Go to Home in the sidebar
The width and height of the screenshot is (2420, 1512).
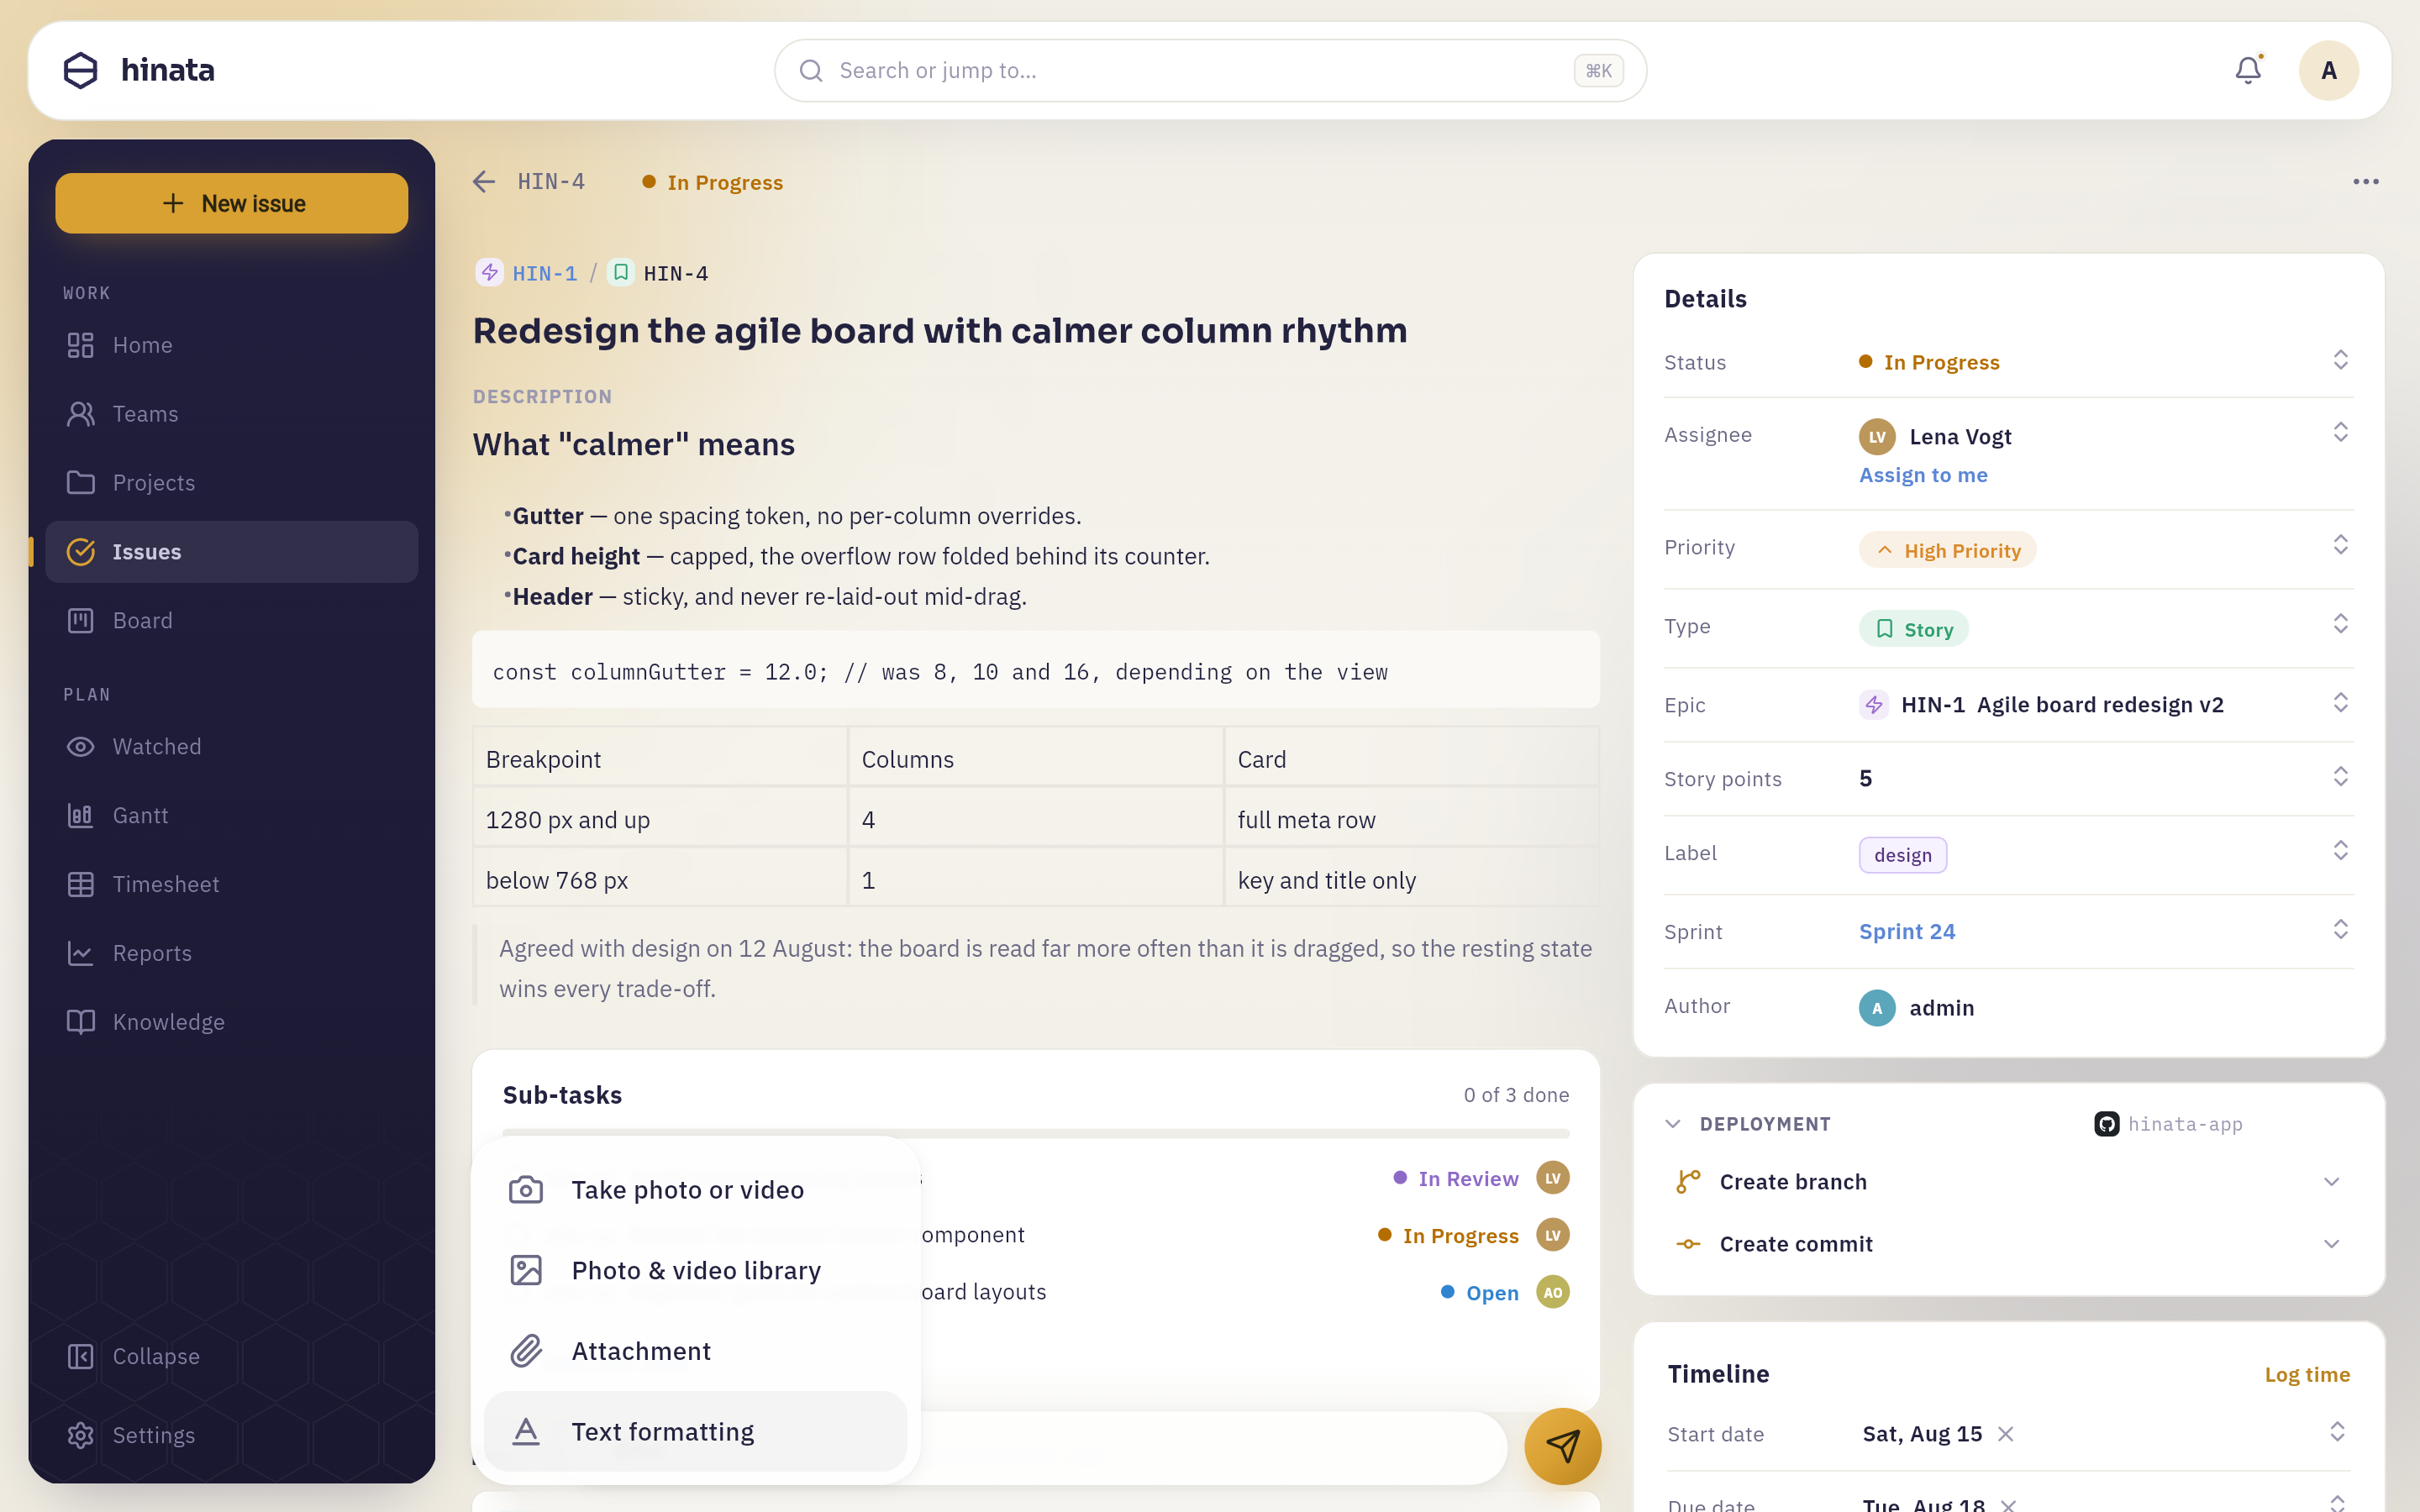pyautogui.click(x=232, y=345)
